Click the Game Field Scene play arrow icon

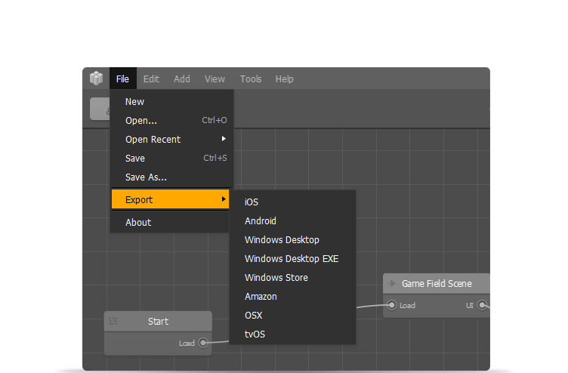[391, 283]
